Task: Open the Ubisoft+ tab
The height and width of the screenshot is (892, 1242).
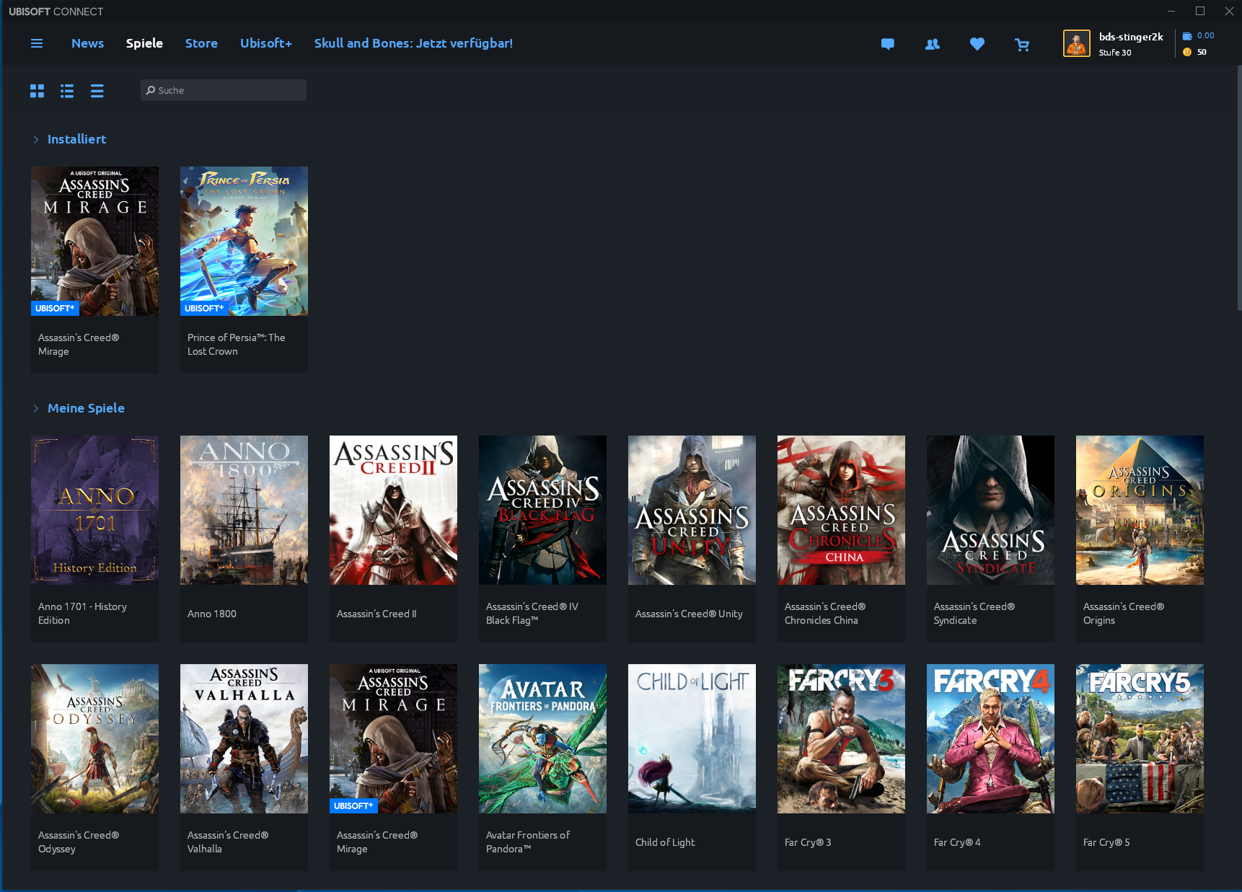Action: (266, 43)
